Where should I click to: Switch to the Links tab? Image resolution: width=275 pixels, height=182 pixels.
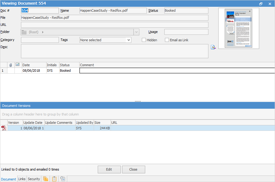coord(22,179)
